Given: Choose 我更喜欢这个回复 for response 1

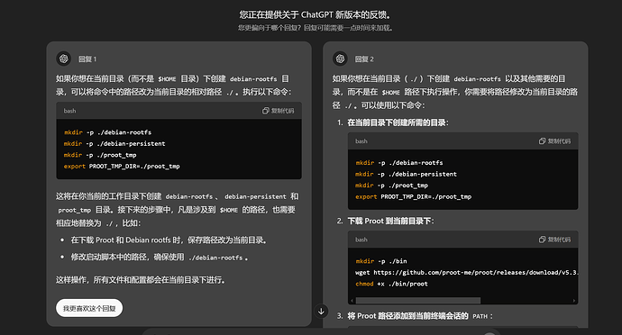Looking at the screenshot, I should pyautogui.click(x=89, y=308).
